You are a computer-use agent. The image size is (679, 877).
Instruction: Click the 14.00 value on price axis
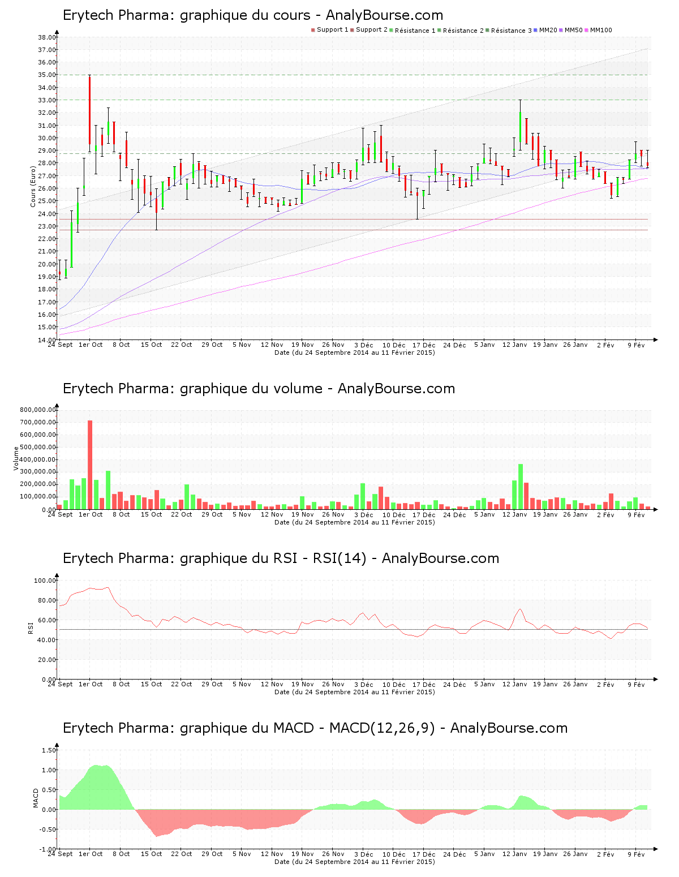[47, 339]
